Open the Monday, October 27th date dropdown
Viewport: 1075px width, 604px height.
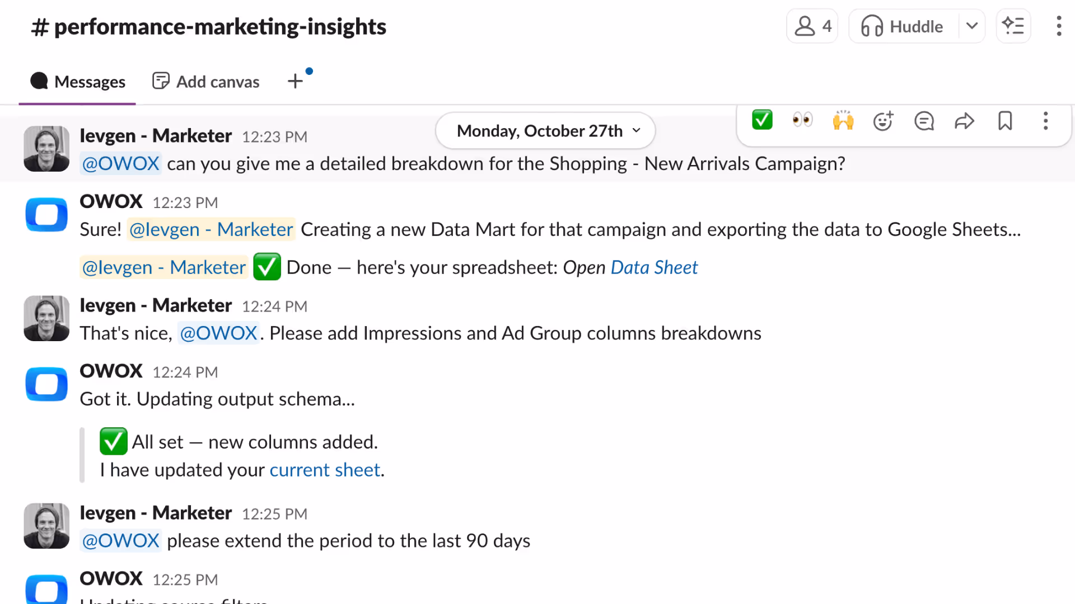[x=545, y=130]
